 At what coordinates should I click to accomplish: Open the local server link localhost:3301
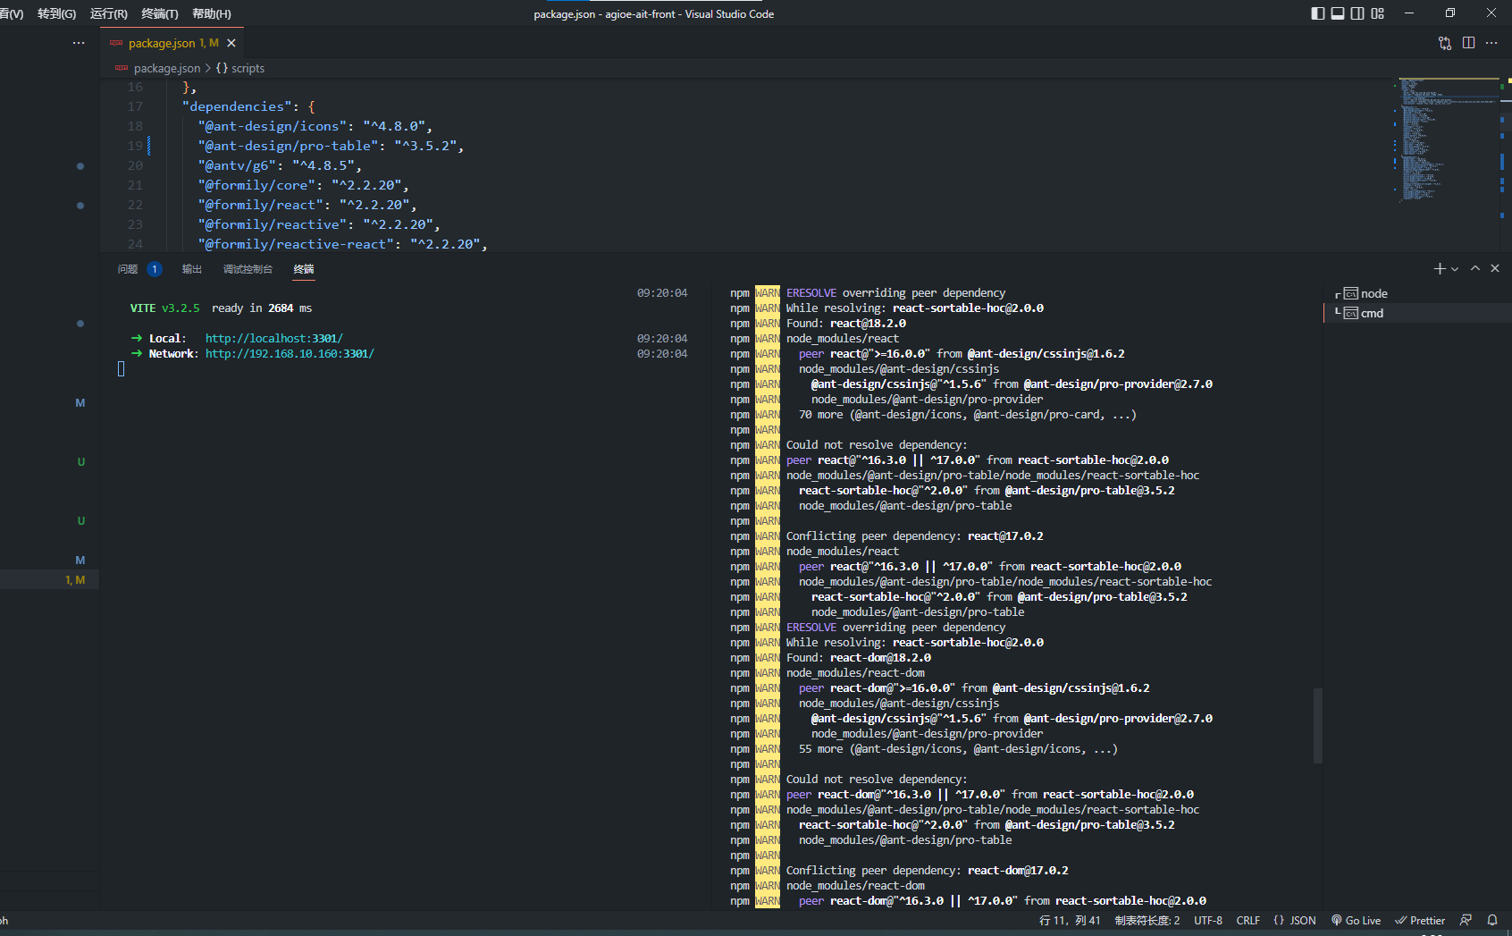click(x=273, y=338)
